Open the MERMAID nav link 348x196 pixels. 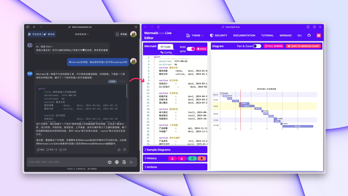pyautogui.click(x=285, y=35)
